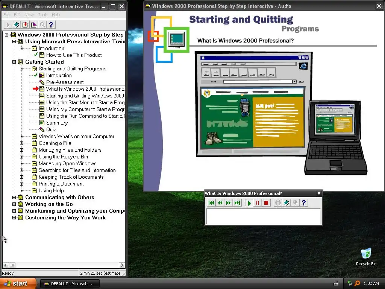Select Using the Start Menu to Start topic

pos(85,102)
